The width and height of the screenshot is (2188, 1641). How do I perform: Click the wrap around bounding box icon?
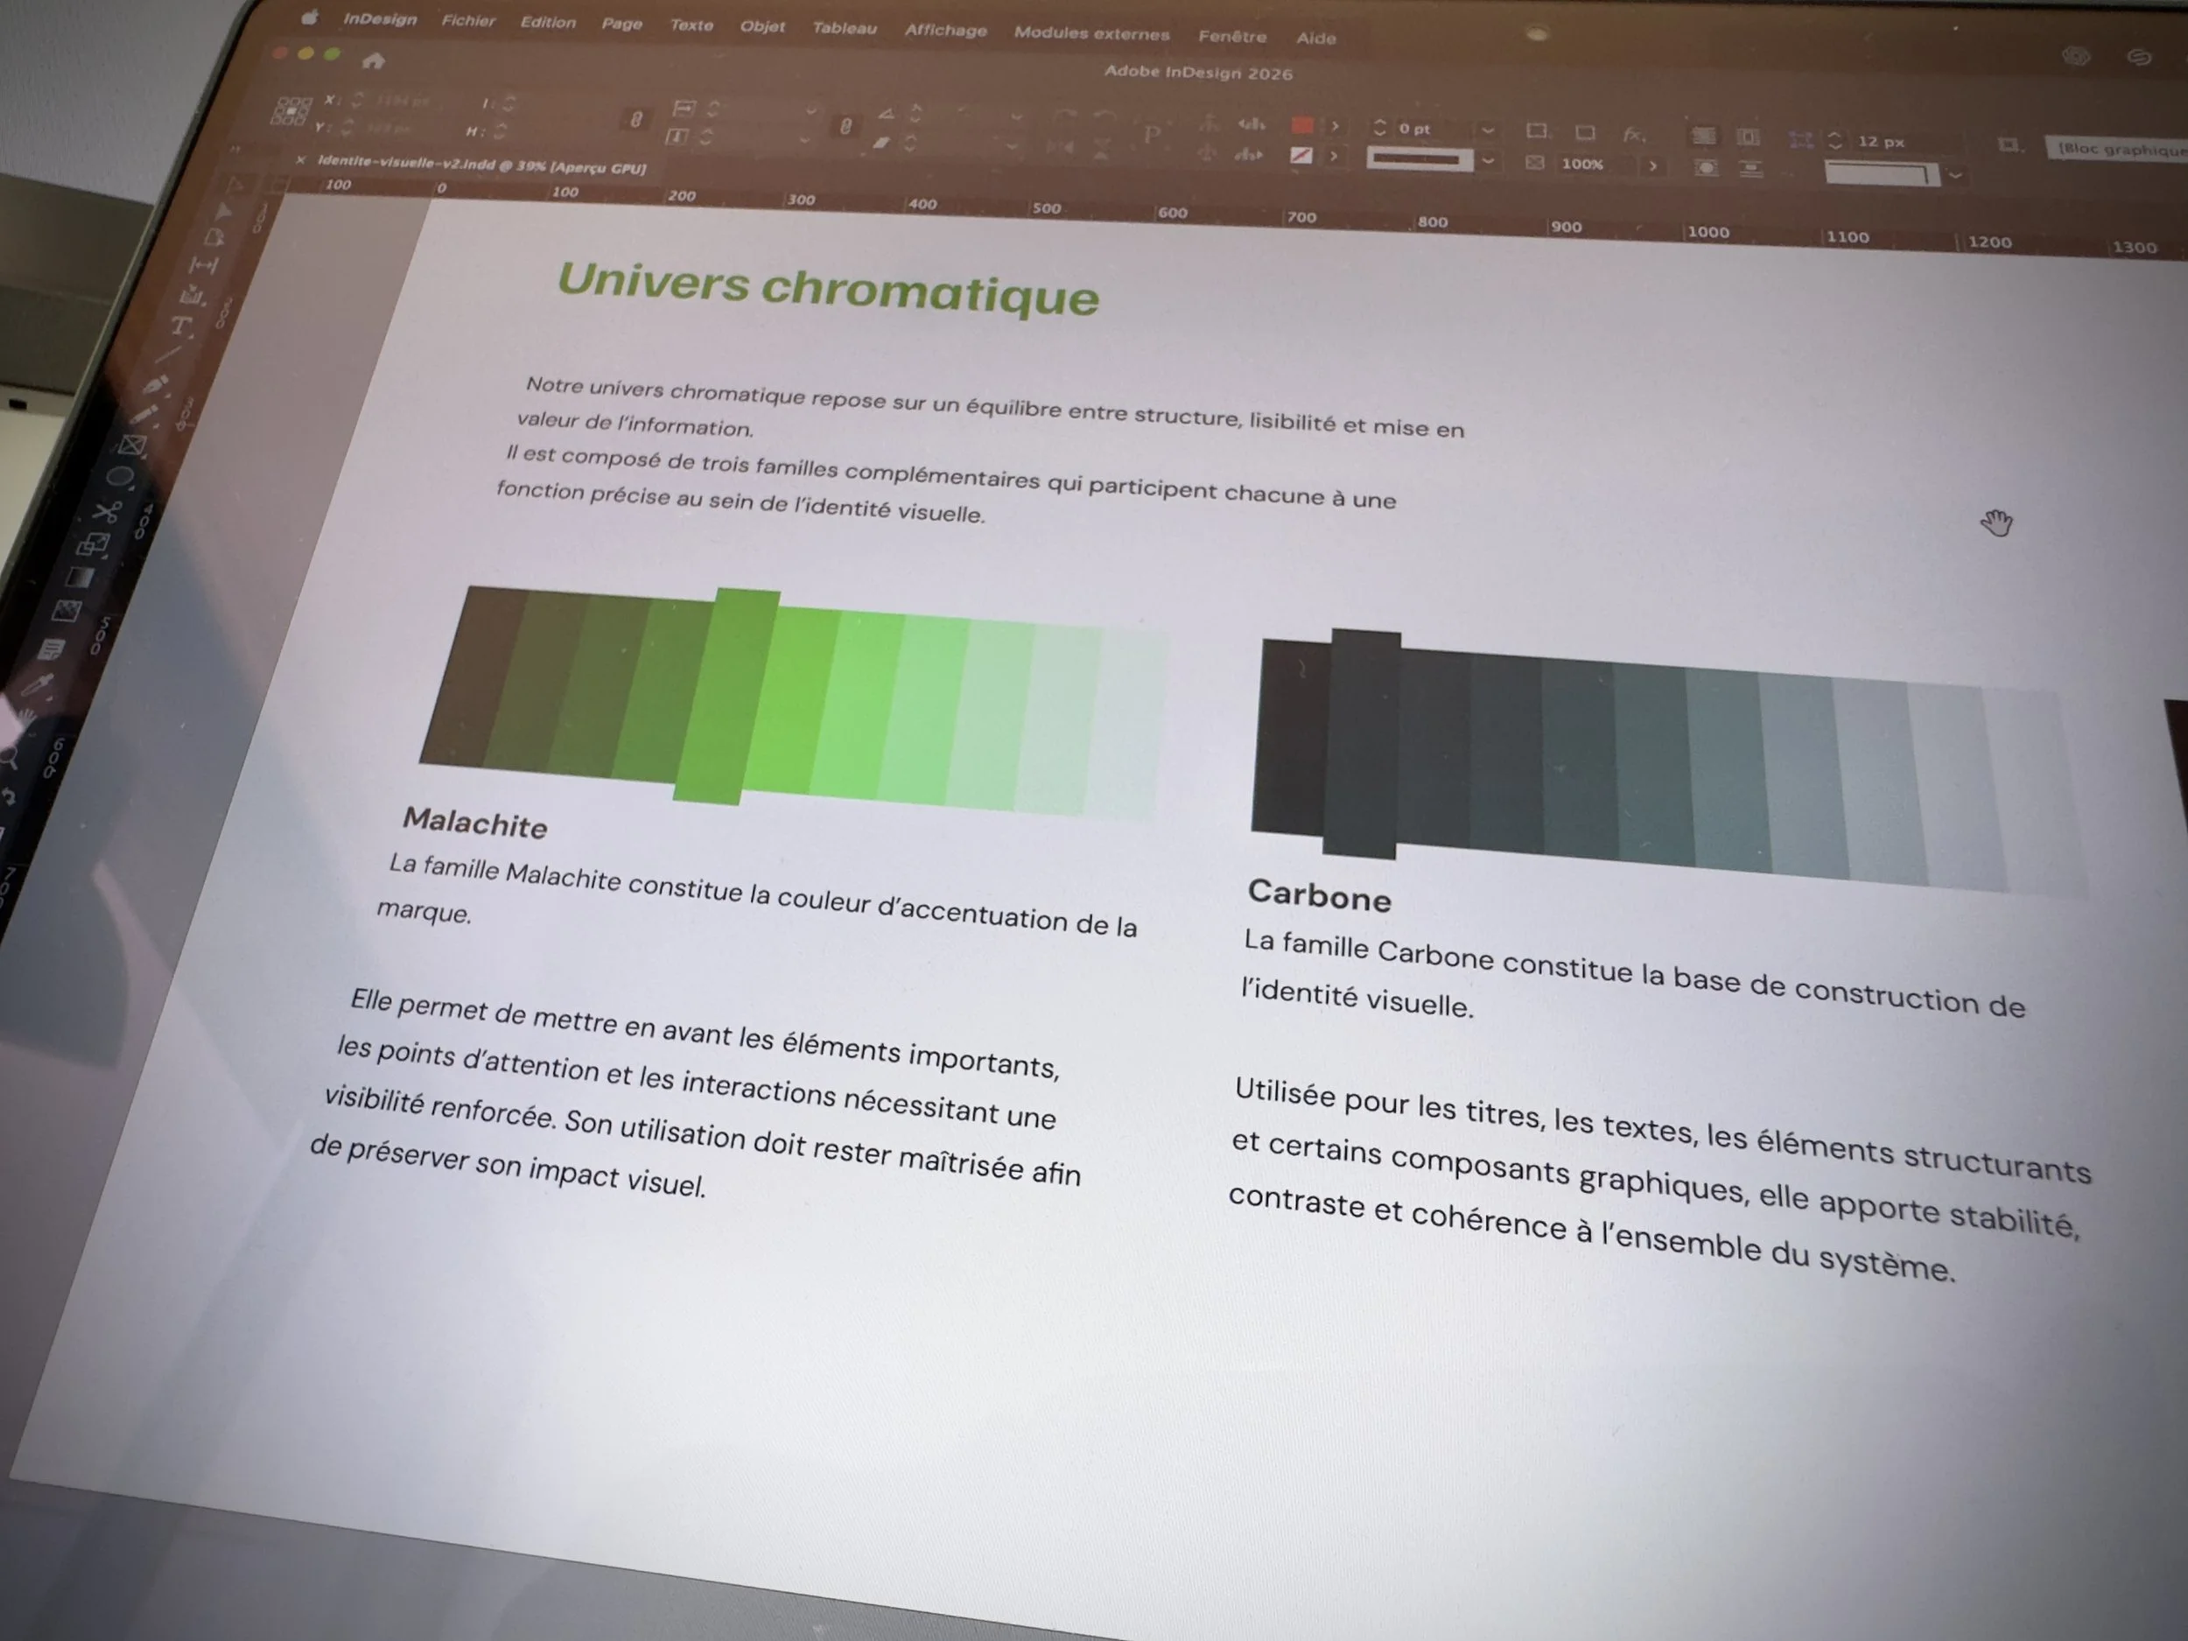[1749, 137]
